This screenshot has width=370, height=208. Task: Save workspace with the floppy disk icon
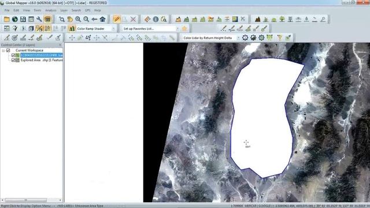23,19
